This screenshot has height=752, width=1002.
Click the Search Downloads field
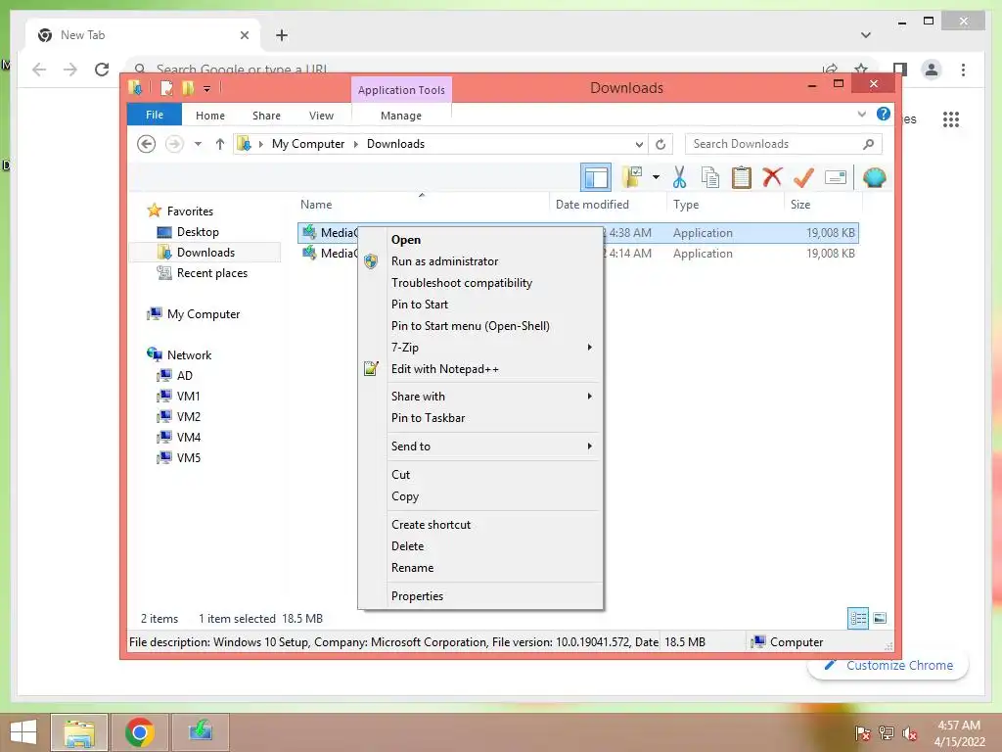point(783,144)
